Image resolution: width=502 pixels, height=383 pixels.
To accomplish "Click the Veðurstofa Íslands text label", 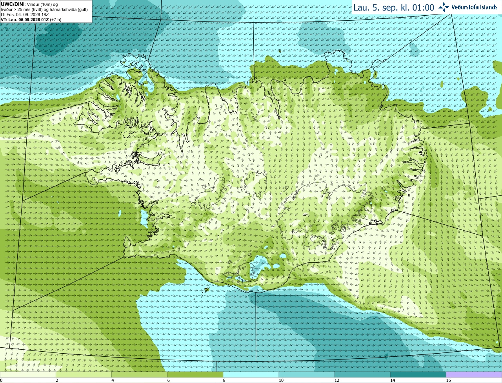I will pyautogui.click(x=474, y=7).
